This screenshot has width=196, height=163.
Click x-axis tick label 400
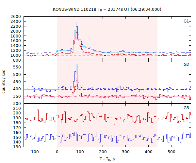149,152
